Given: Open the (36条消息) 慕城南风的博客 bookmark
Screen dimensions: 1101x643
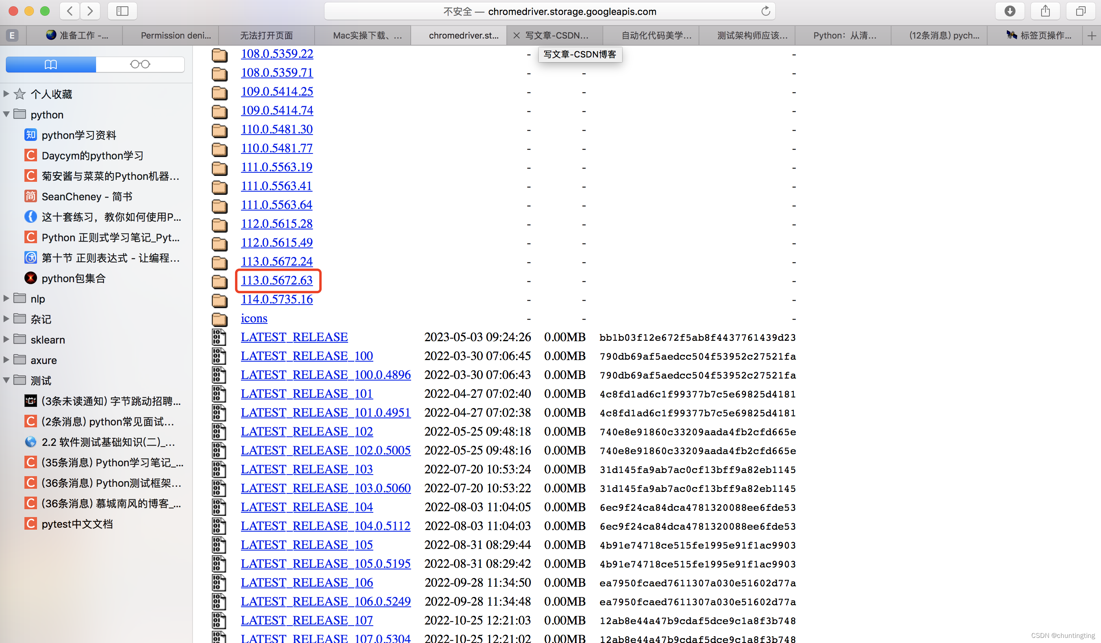Looking at the screenshot, I should tap(102, 503).
